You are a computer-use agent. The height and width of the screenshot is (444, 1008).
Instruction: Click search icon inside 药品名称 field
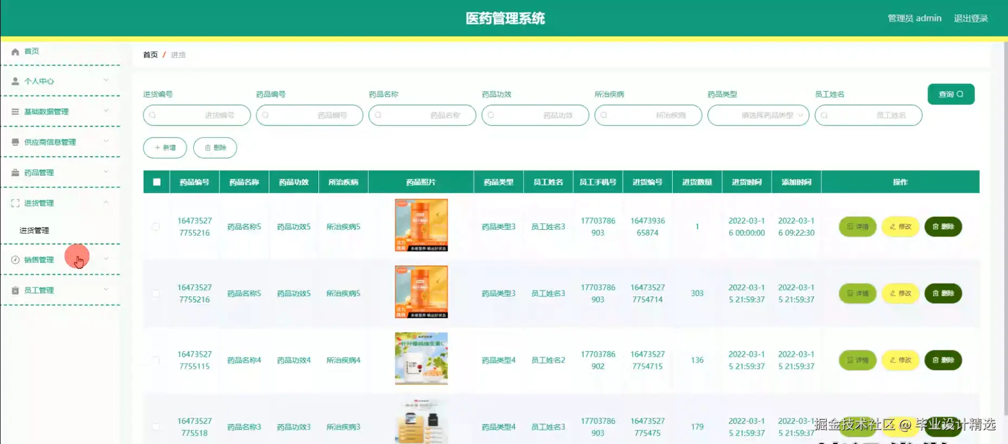378,115
